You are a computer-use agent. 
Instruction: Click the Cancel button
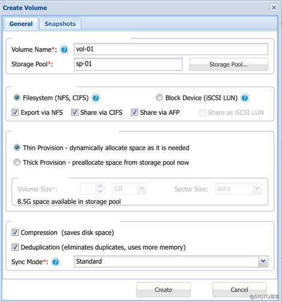click(239, 290)
